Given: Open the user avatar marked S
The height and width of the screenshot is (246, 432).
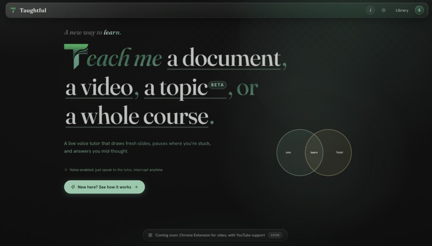Looking at the screenshot, I should pos(419,11).
